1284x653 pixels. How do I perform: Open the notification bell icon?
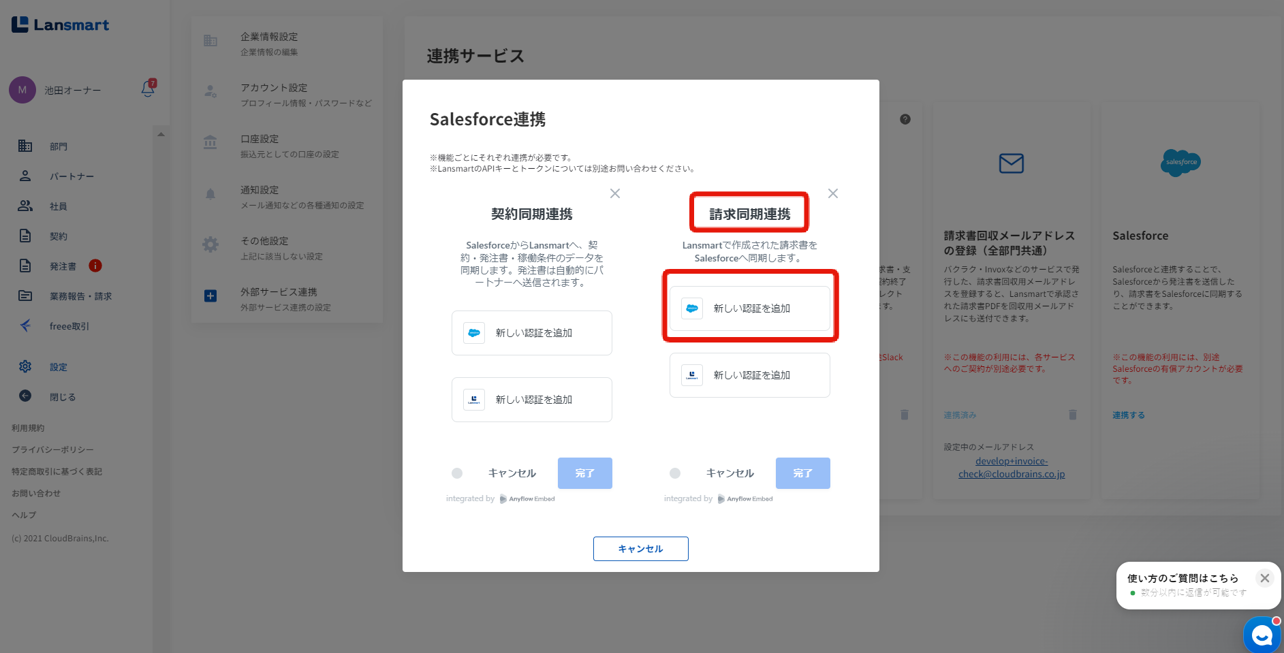tap(148, 89)
